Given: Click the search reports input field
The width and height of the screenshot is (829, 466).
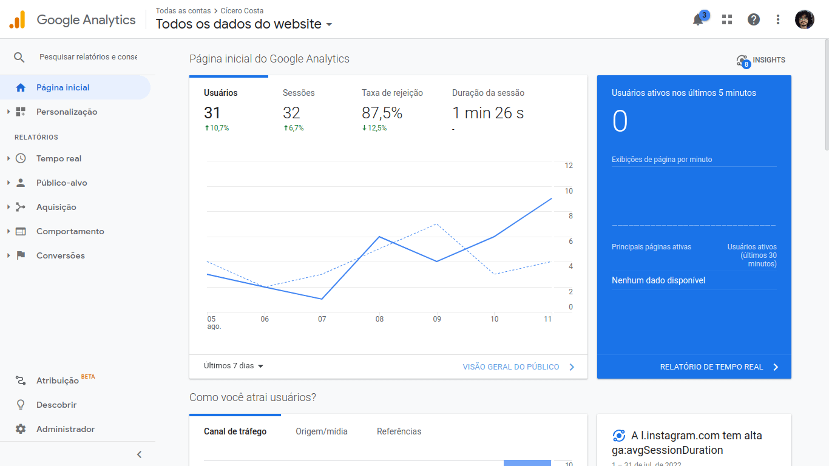Looking at the screenshot, I should click(88, 56).
